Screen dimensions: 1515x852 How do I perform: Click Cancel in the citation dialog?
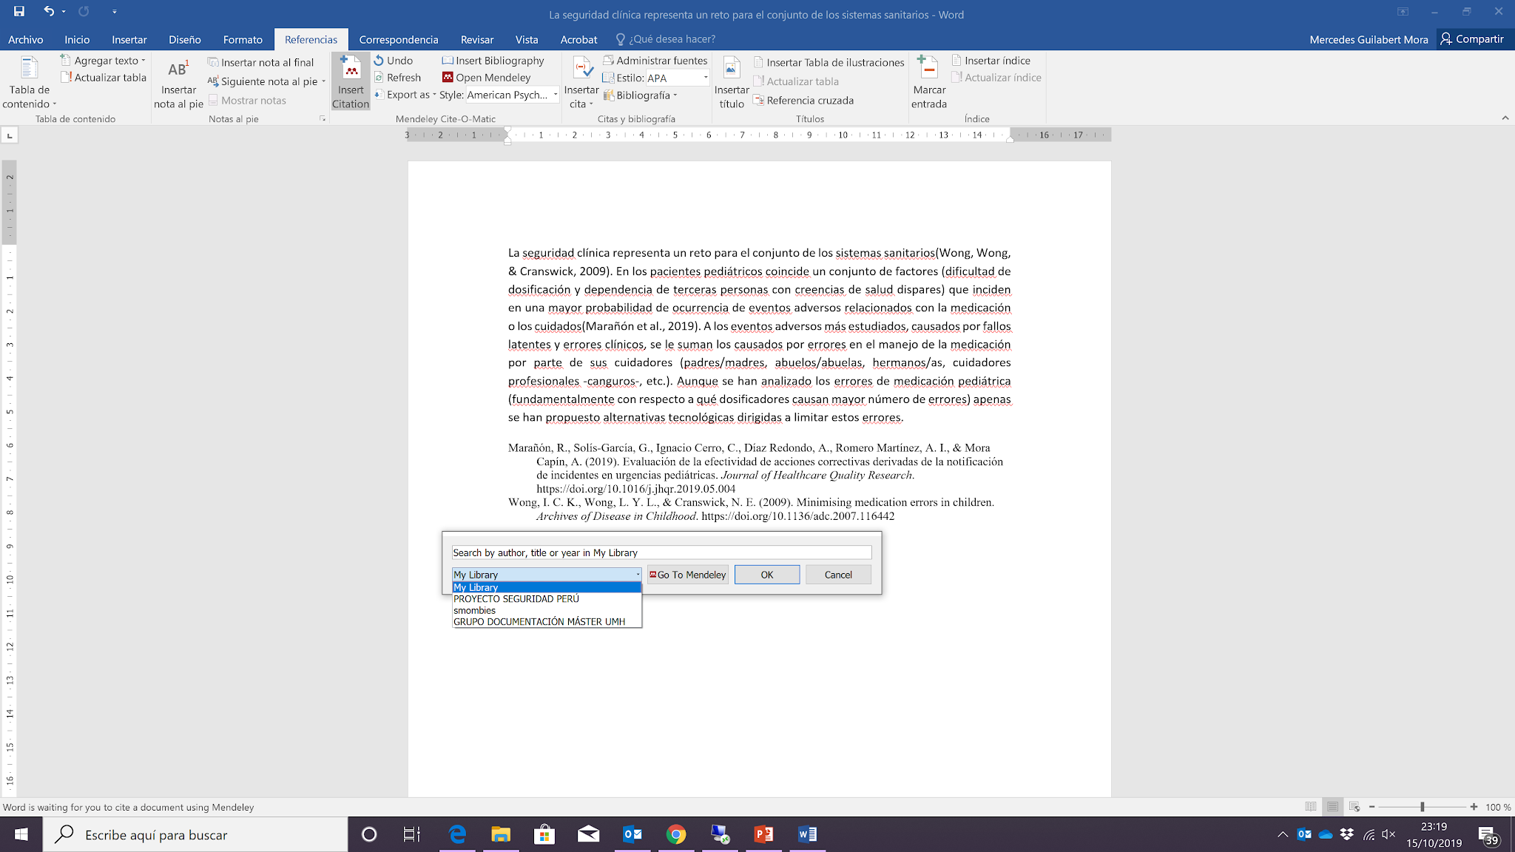pyautogui.click(x=837, y=575)
